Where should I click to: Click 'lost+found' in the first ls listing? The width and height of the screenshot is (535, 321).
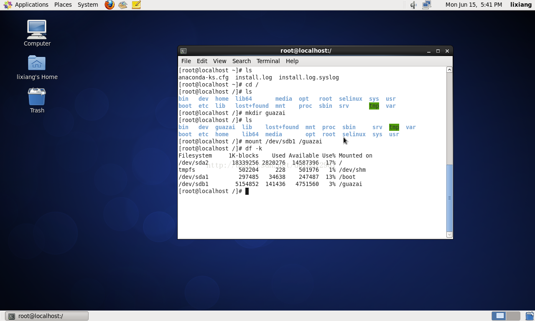[252, 106]
